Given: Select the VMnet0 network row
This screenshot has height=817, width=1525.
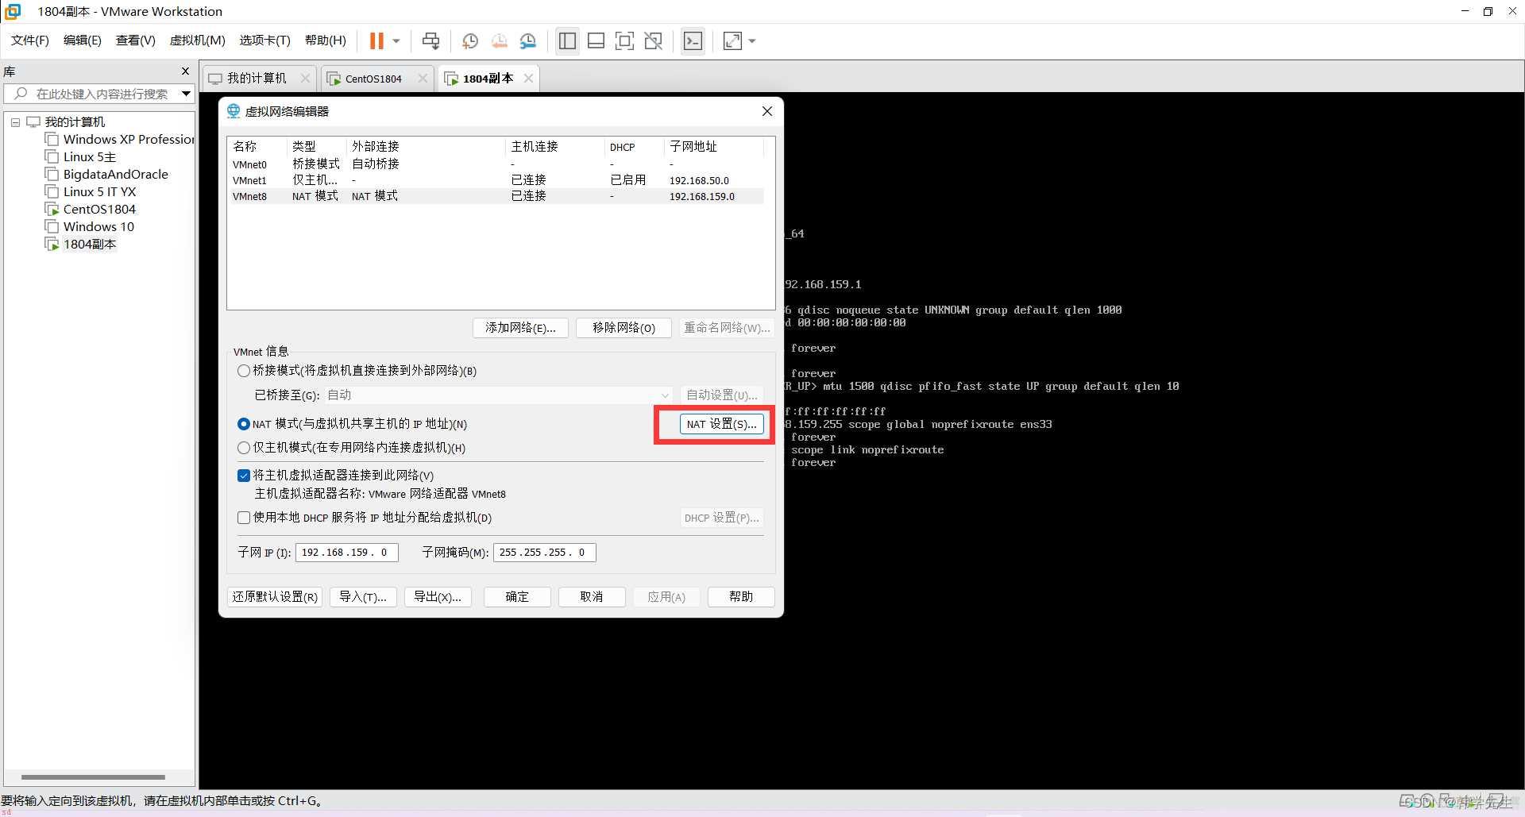Looking at the screenshot, I should click(497, 164).
